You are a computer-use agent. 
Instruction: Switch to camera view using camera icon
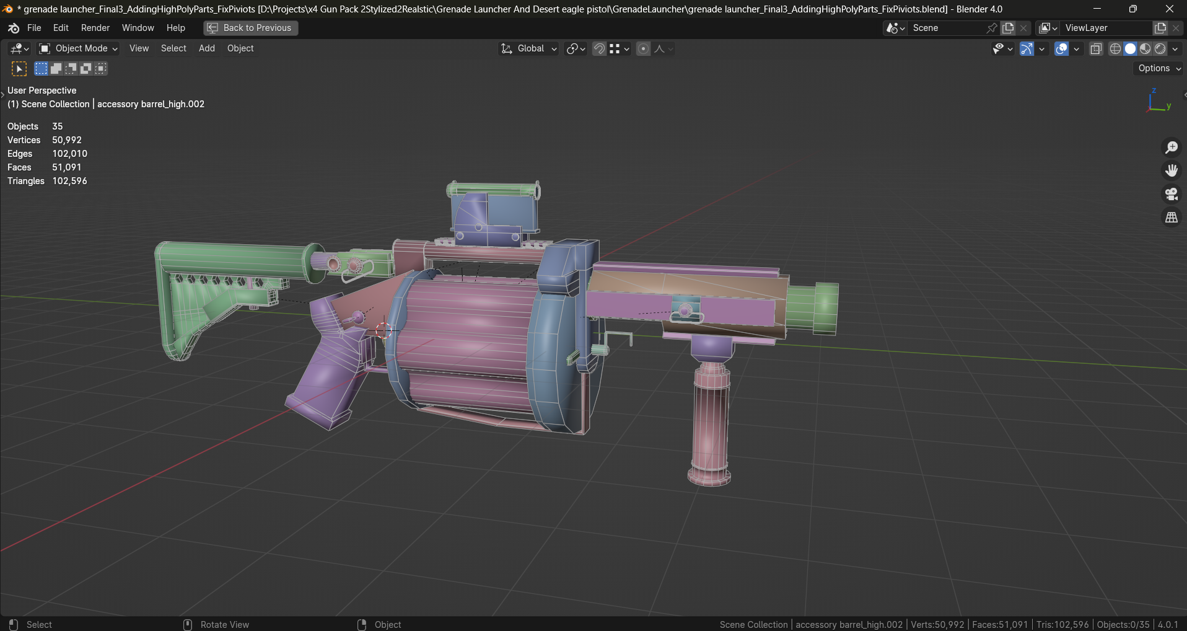1171,195
